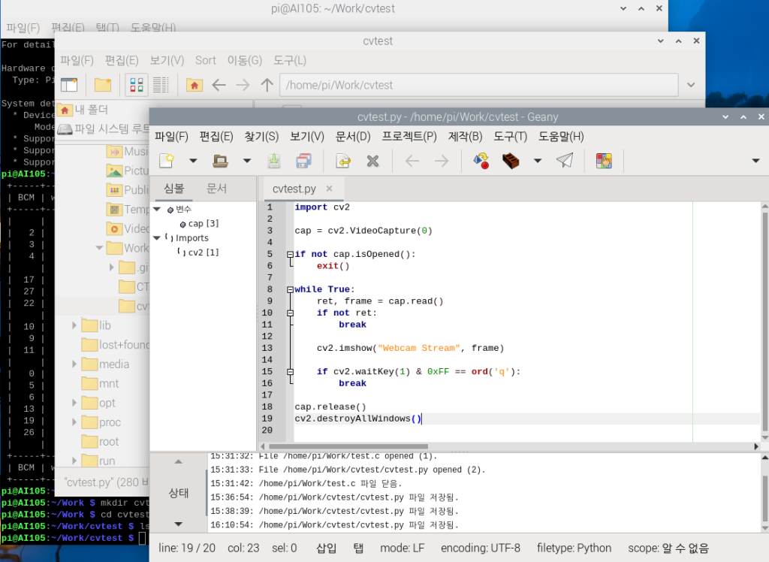Collapse the code fold at line 5
Image resolution: width=769 pixels, height=562 pixels.
click(290, 254)
